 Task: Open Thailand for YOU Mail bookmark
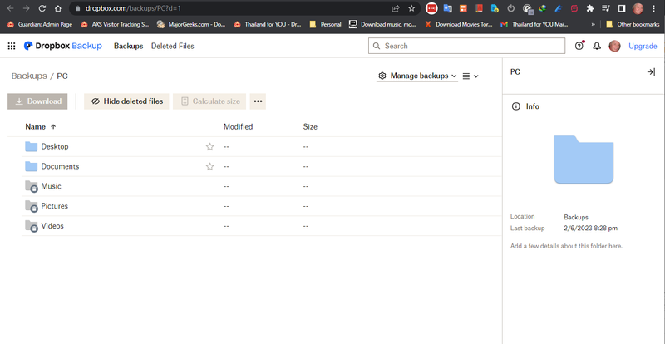(x=534, y=24)
